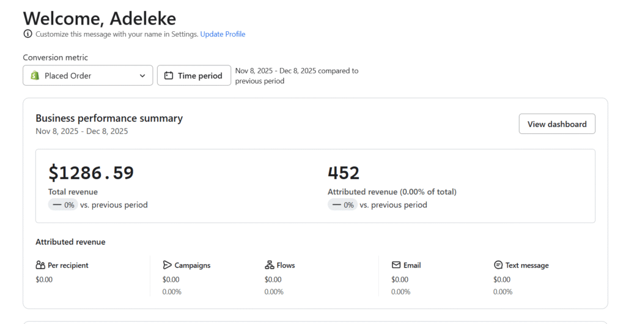This screenshot has width=626, height=324.
Task: Select the $1286.59 total revenue figure
Action: click(91, 173)
